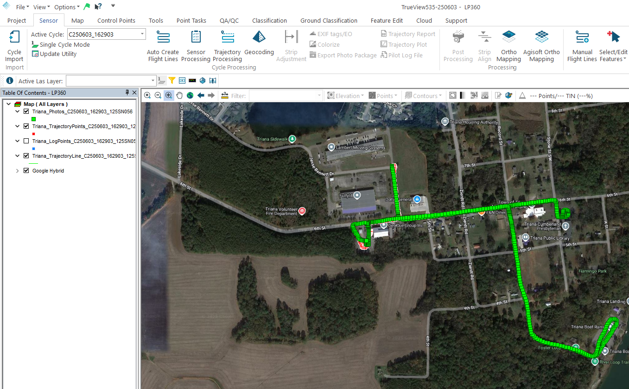This screenshot has width=629, height=389.
Task: Open the Support ribbon tab
Action: (x=456, y=20)
